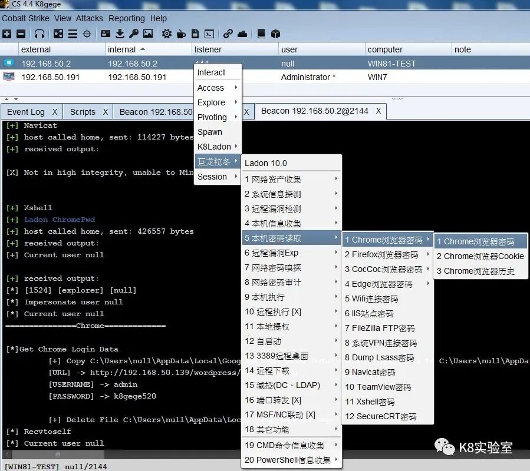Choose Interact from the context menu

pos(218,72)
